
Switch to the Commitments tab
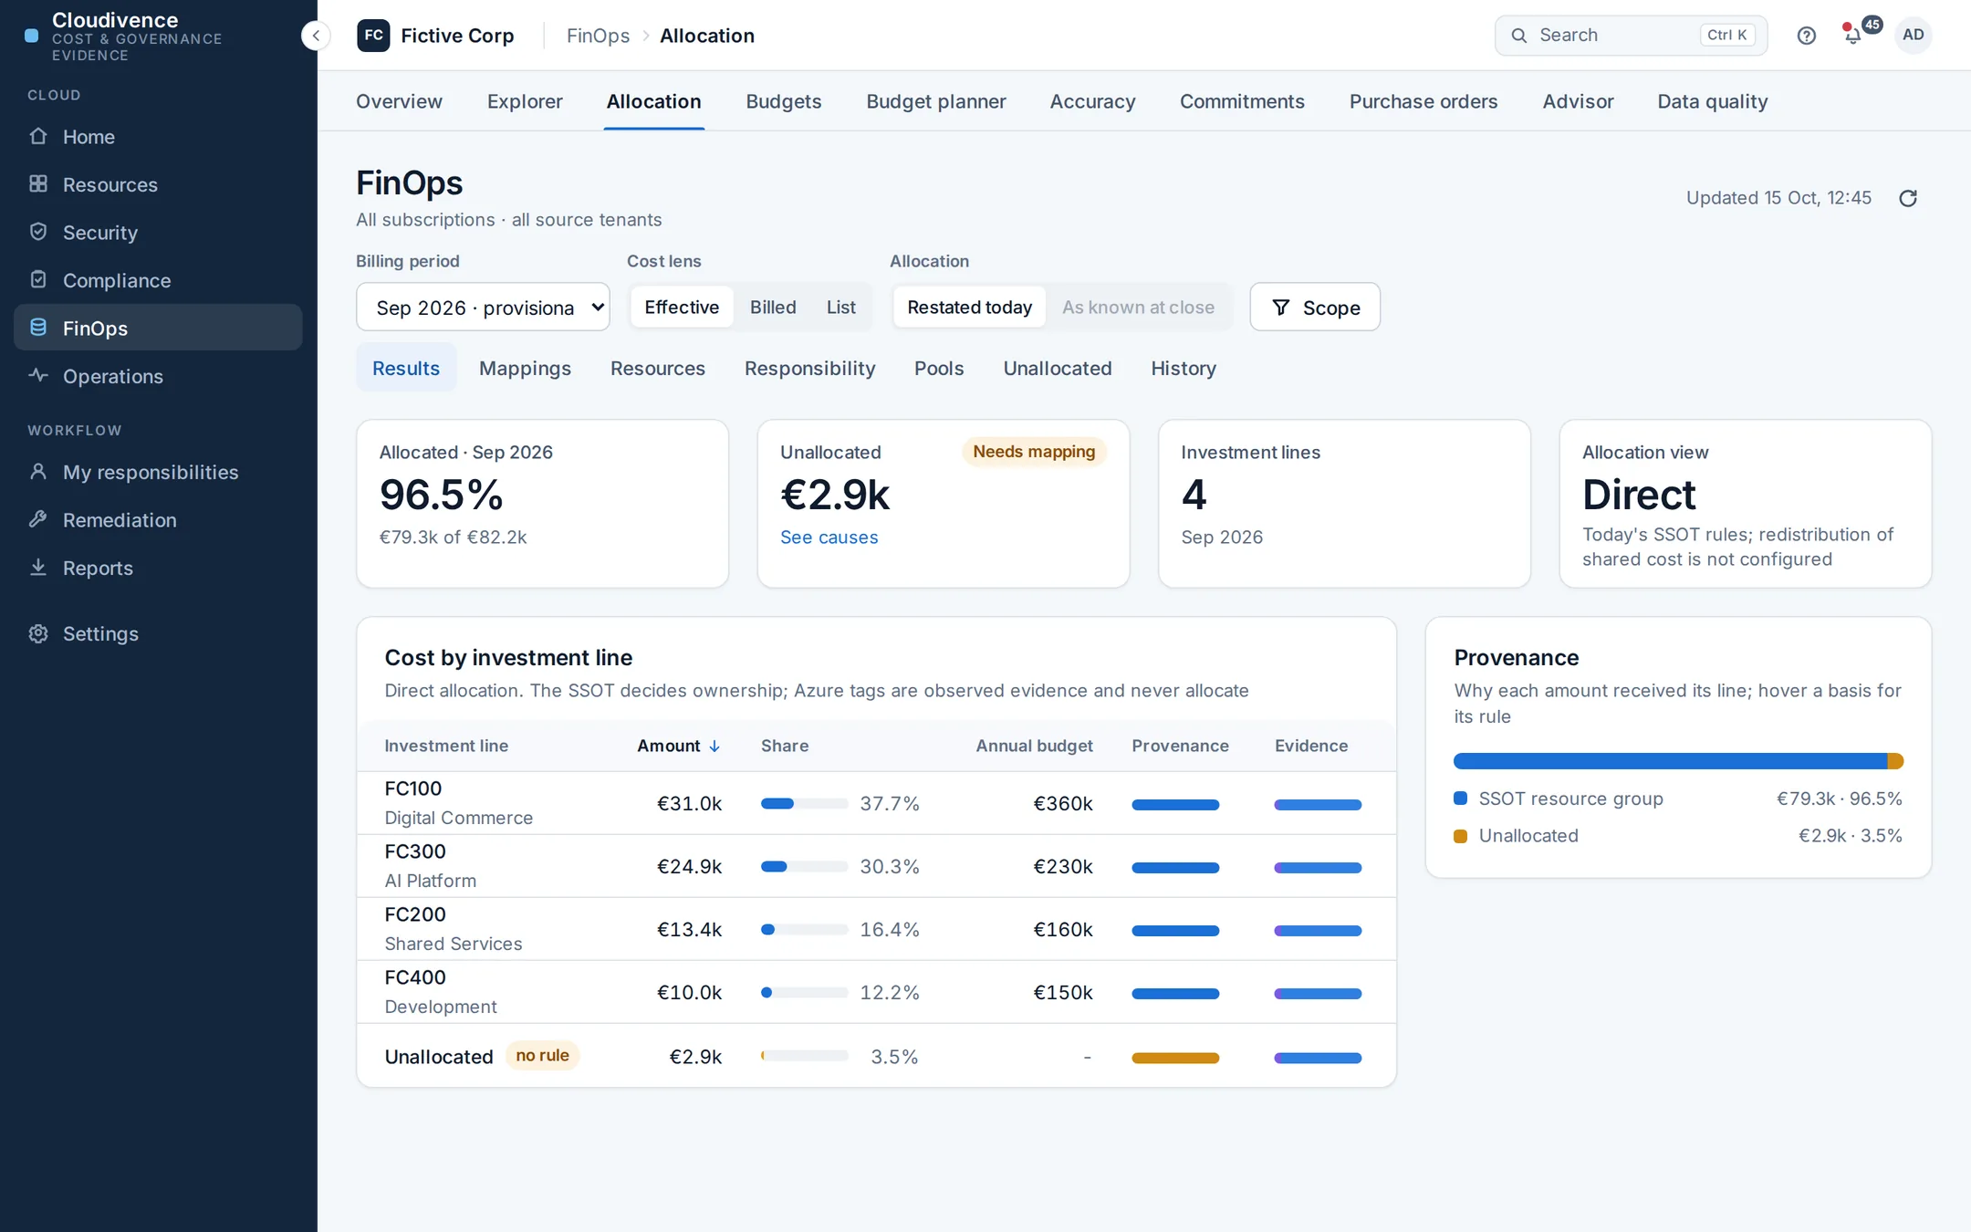coord(1242,101)
